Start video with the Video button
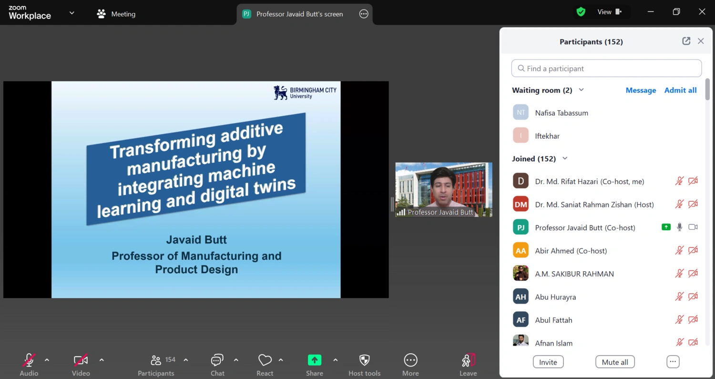 pos(81,360)
